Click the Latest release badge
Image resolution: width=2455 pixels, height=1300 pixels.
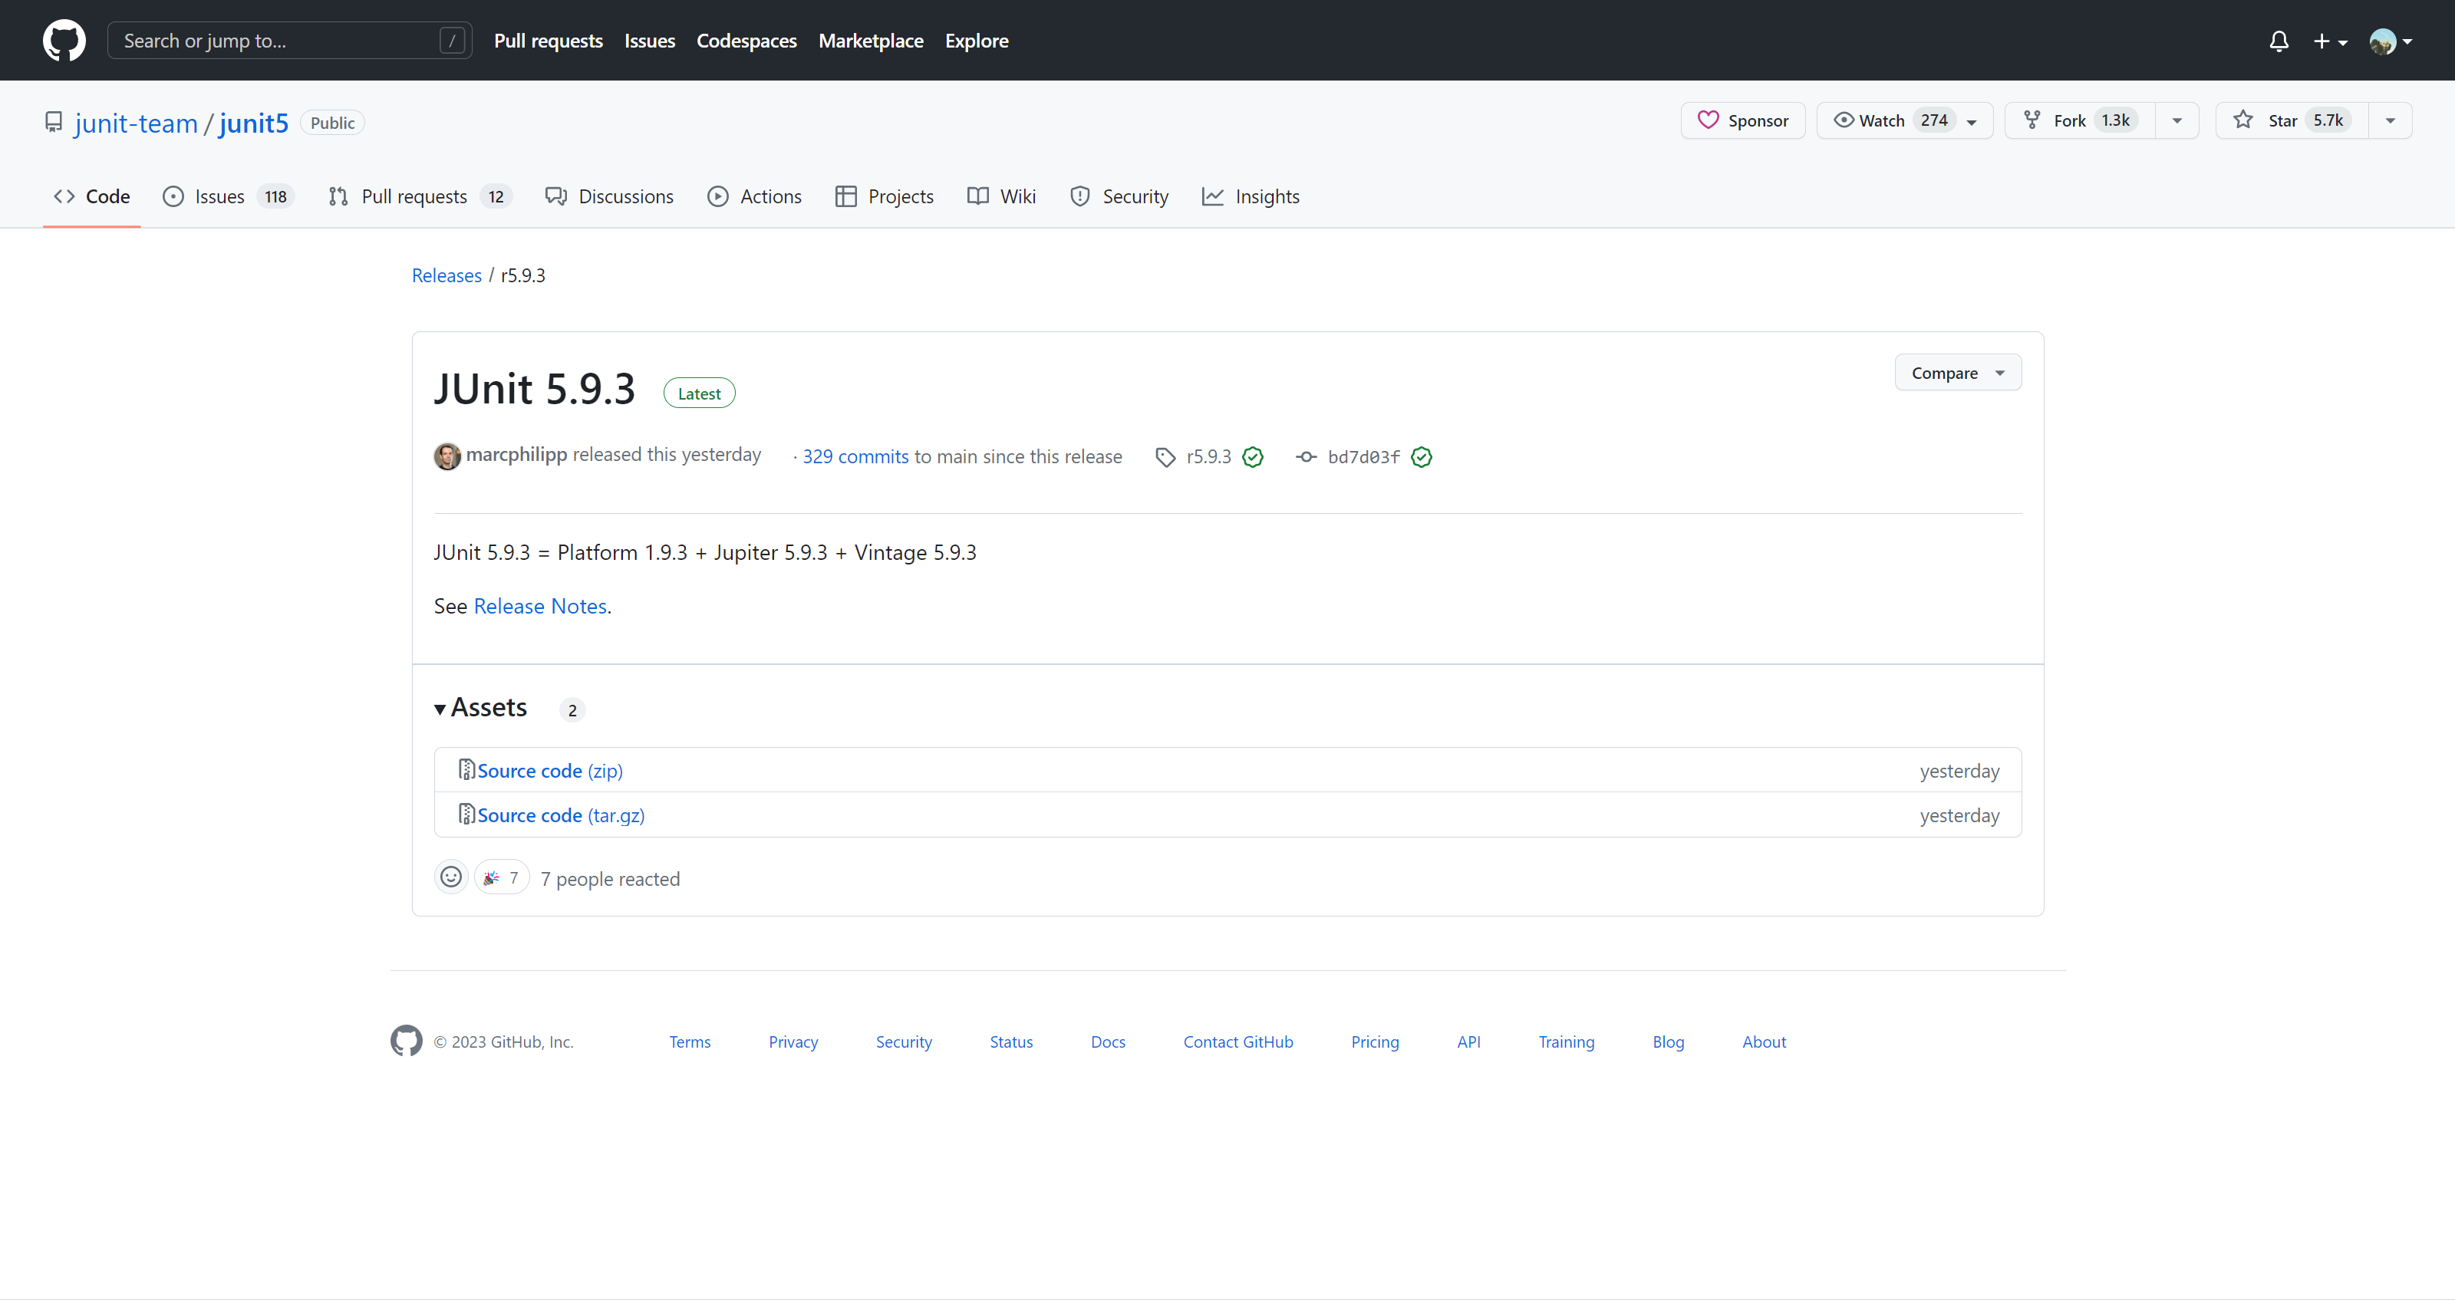699,393
